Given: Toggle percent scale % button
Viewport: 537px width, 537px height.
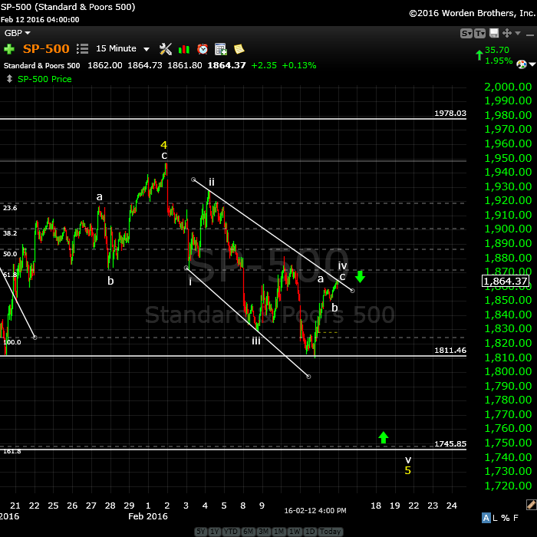Looking at the screenshot, I should [x=505, y=518].
